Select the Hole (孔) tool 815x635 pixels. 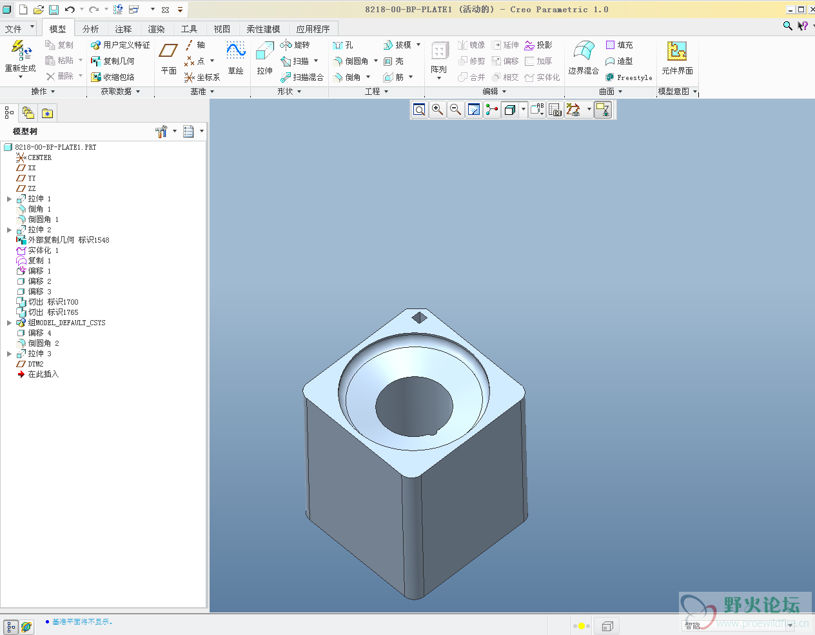click(343, 45)
